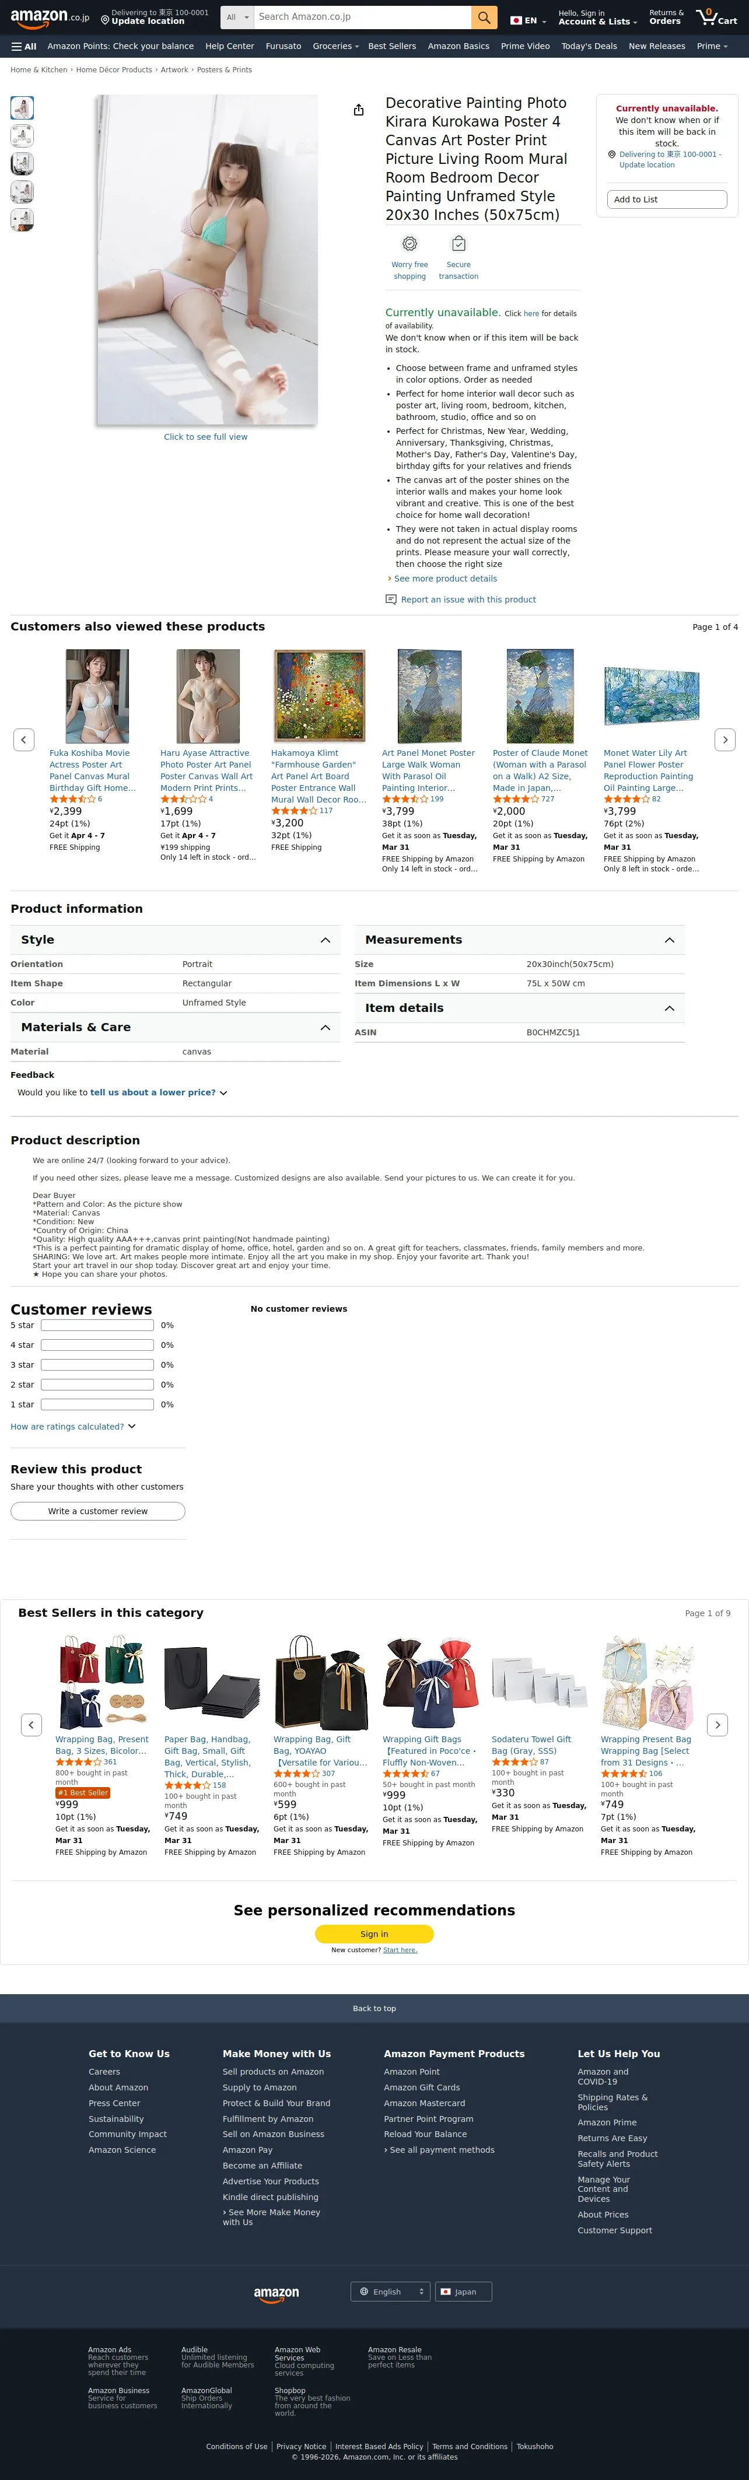The image size is (749, 2480).
Task: Select the fourth product thumbnail
Action: point(22,191)
